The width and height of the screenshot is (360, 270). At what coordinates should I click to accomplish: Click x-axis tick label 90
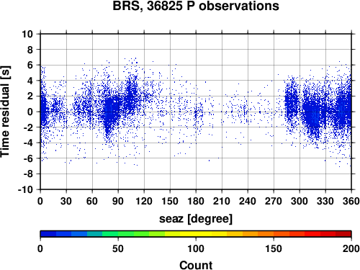click(118, 201)
